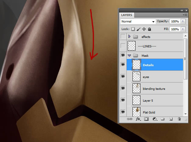The height and width of the screenshot is (142, 191).
Task: Select the Mask group row
Action: 155,55
